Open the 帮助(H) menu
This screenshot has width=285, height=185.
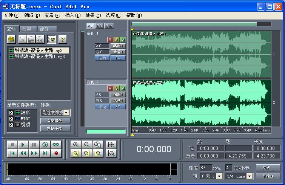coord(134,15)
